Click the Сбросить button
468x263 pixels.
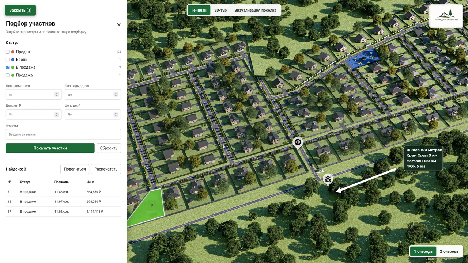click(109, 148)
